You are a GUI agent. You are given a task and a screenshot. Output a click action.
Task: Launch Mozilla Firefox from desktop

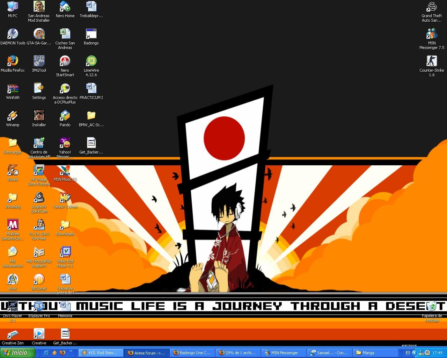[x=13, y=64]
